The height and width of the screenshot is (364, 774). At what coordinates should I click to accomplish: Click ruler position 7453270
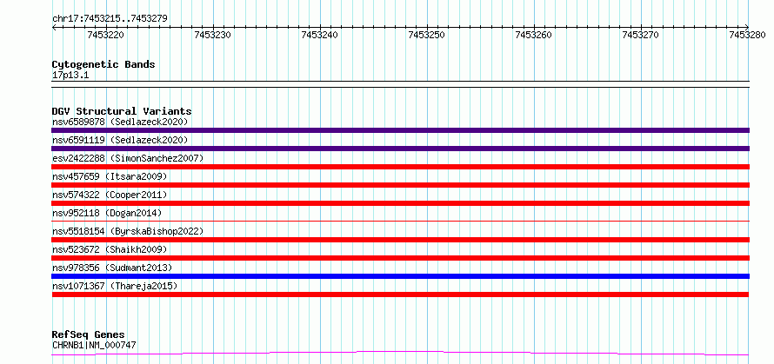(x=641, y=35)
